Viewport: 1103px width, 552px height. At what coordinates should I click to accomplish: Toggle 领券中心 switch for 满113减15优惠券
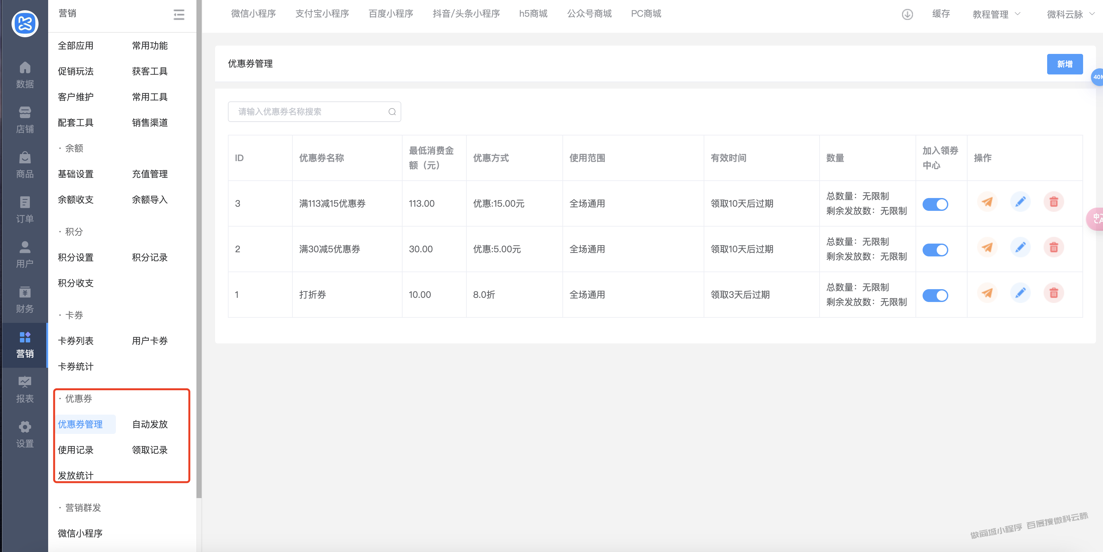pos(935,204)
